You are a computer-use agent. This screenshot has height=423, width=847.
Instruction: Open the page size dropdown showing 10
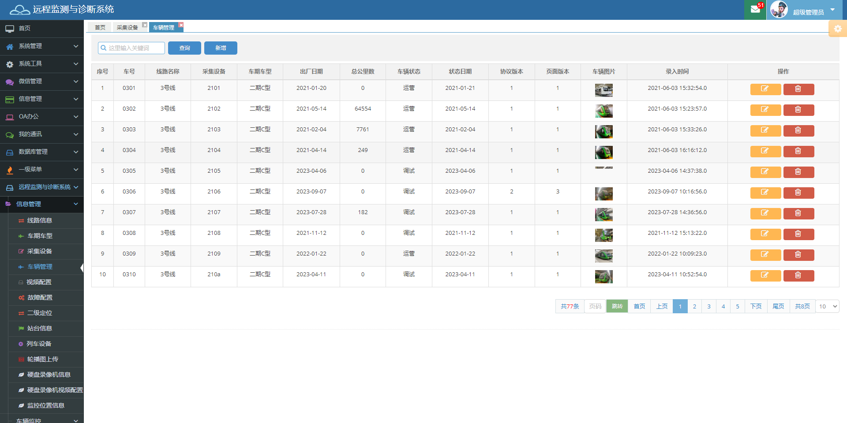click(828, 306)
